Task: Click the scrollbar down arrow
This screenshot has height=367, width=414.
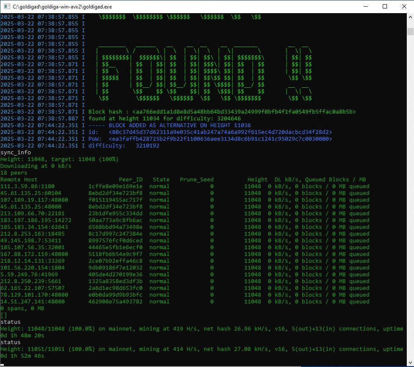Action: point(410,362)
